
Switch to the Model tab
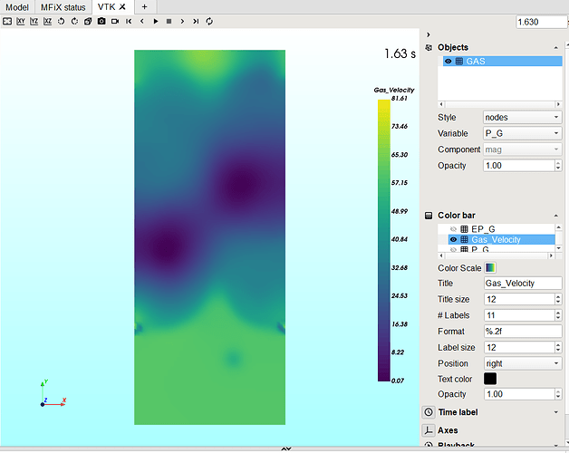[17, 7]
